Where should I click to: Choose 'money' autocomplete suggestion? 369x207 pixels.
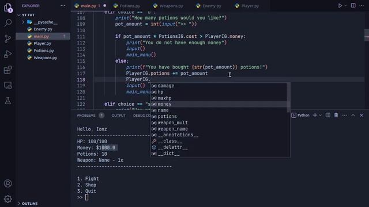pyautogui.click(x=219, y=104)
